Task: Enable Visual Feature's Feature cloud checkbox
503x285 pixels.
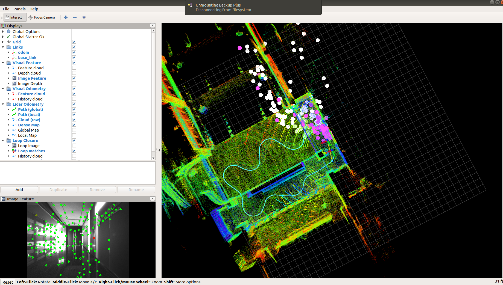Action: [x=74, y=68]
